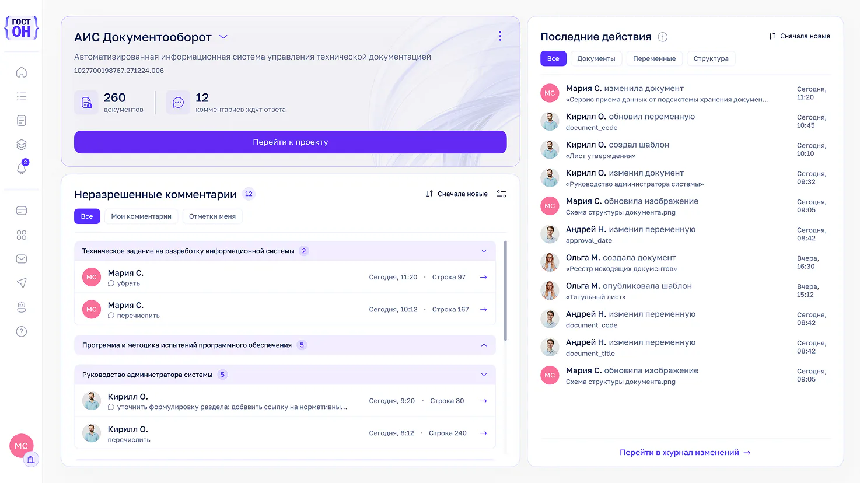This screenshot has width=860, height=483.
Task: Open actions sort Сначала новые
Action: (799, 36)
